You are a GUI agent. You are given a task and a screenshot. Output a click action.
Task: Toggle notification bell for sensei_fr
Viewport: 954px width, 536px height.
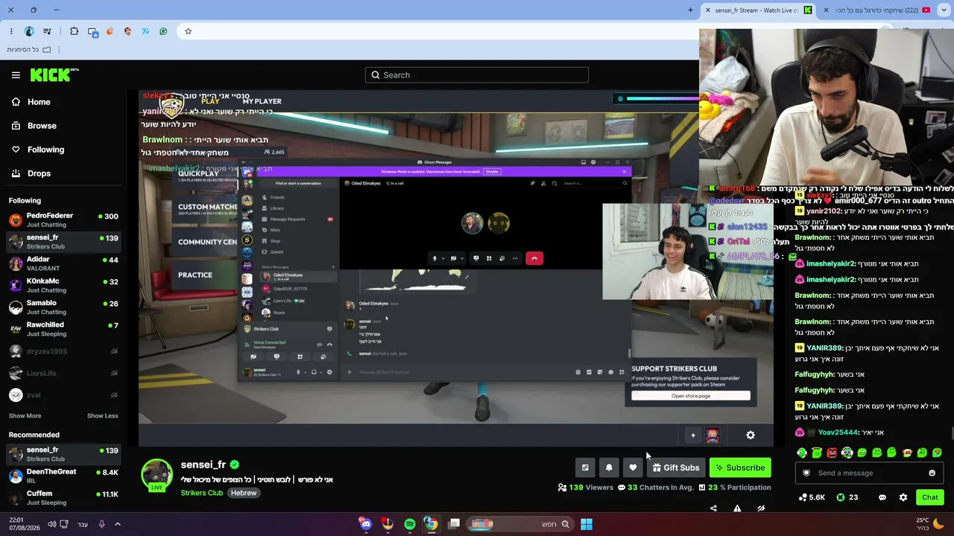click(x=609, y=468)
